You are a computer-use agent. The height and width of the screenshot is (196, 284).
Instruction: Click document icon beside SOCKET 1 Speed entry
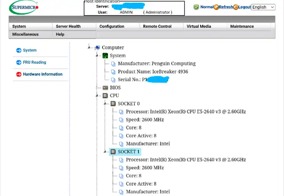[121, 168]
